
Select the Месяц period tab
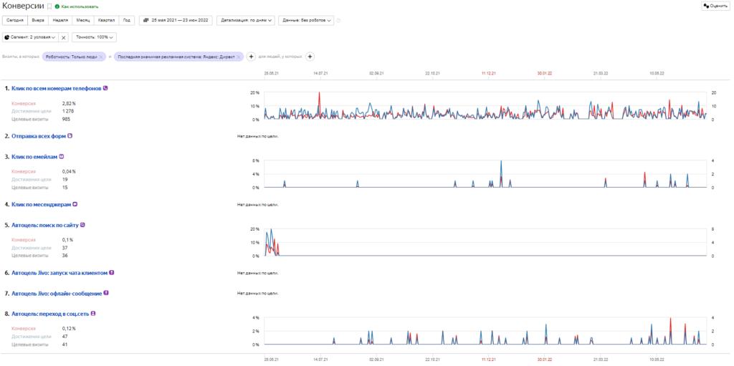[x=83, y=21]
